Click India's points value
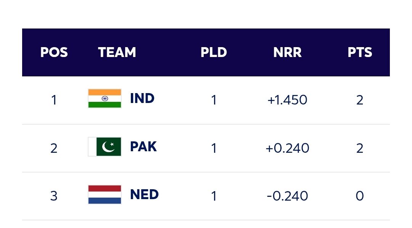This screenshot has width=412, height=228. tap(360, 100)
